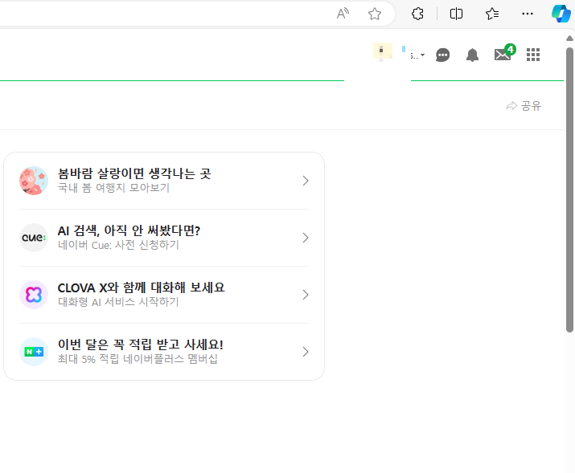This screenshot has width=575, height=473.
Task: Add this page to favorites star icon
Action: [375, 14]
